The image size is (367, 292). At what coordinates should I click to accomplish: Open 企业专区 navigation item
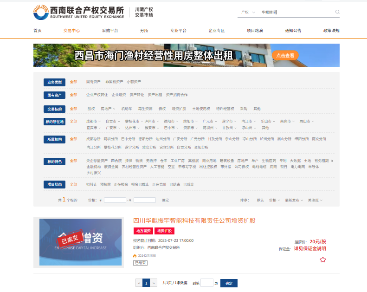tap(217, 31)
